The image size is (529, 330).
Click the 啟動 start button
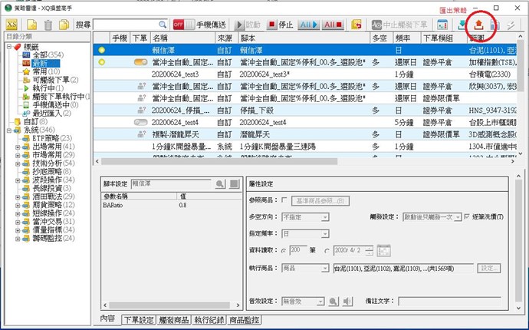click(x=248, y=25)
